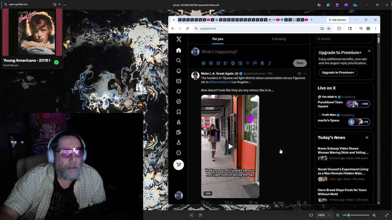This screenshot has width=392, height=220.
Task: Open Chrome extensions puzzle icon
Action: pos(339,28)
